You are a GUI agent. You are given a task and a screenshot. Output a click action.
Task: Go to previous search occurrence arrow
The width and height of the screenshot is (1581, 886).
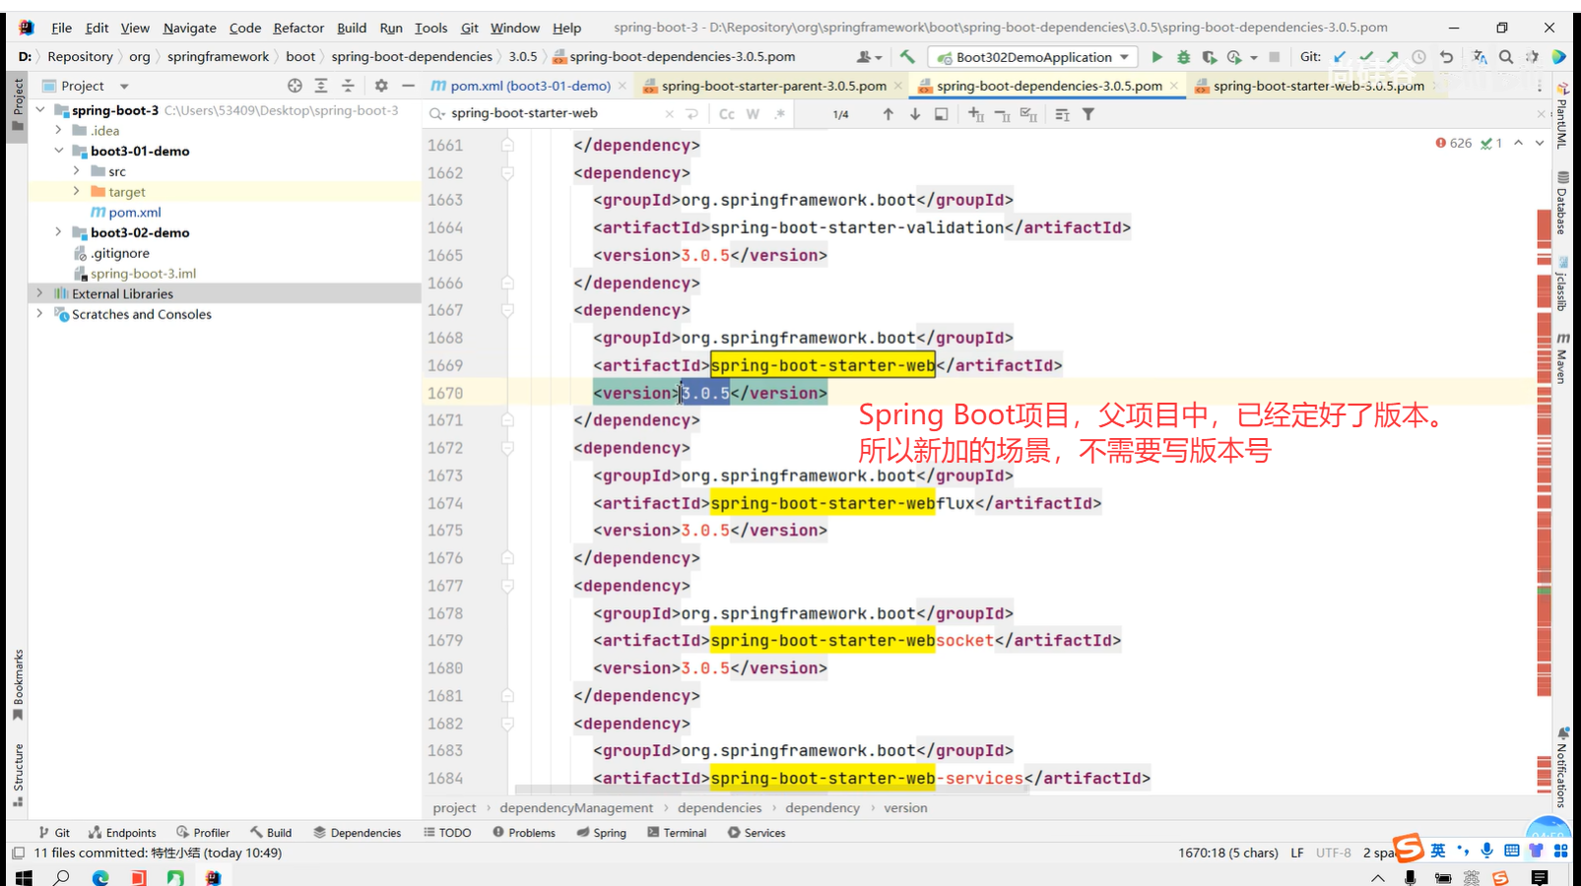point(889,114)
